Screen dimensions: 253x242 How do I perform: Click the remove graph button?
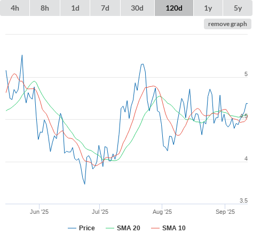[x=227, y=24]
